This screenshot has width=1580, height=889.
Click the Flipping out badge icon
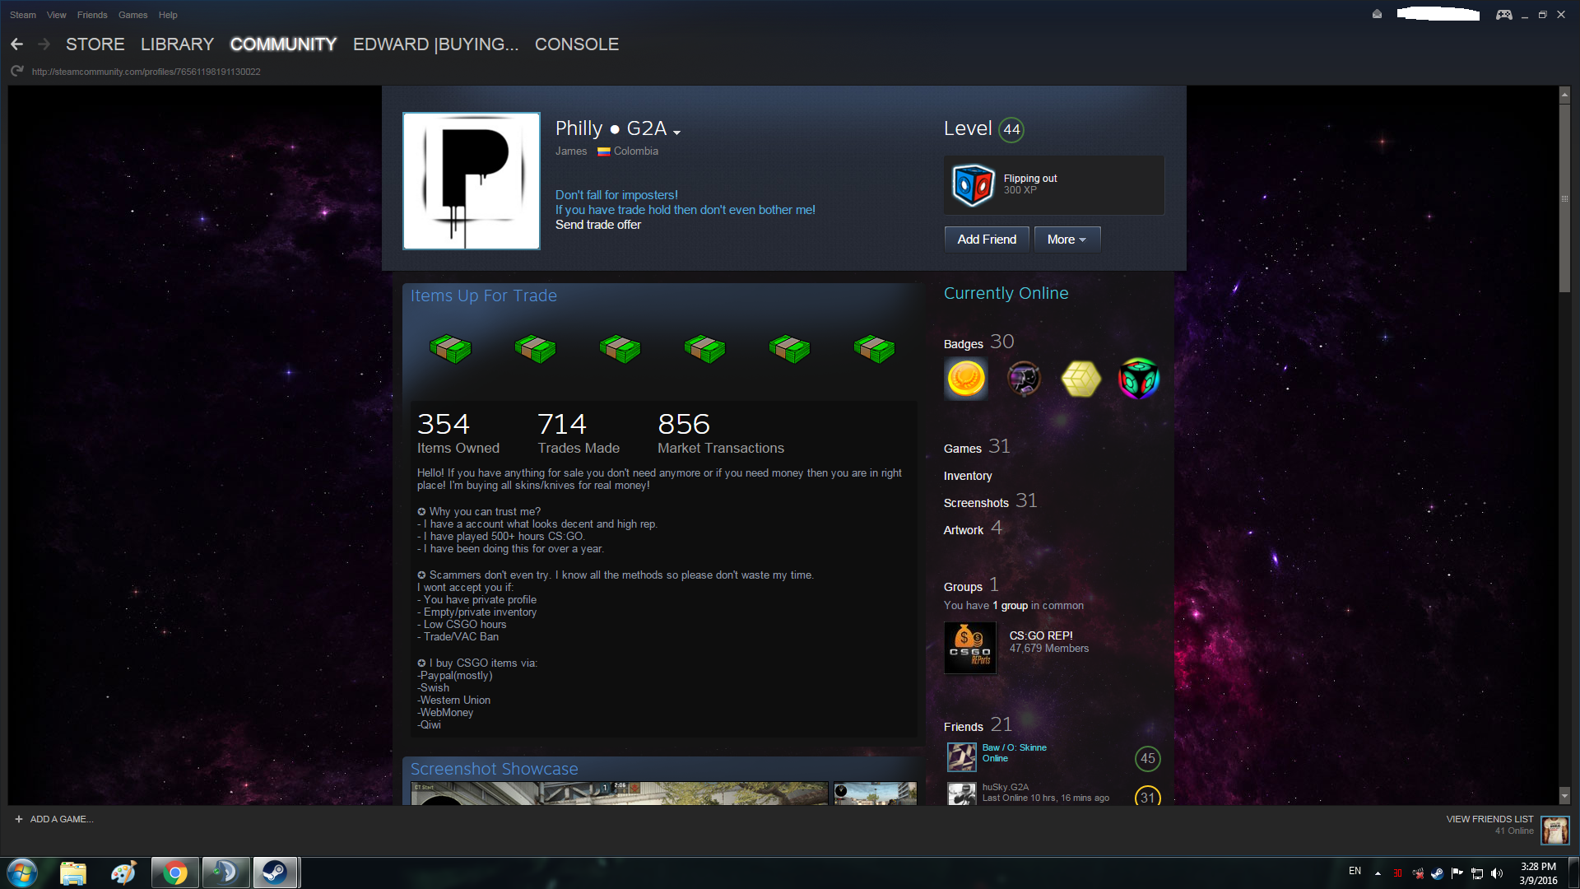coord(973,184)
